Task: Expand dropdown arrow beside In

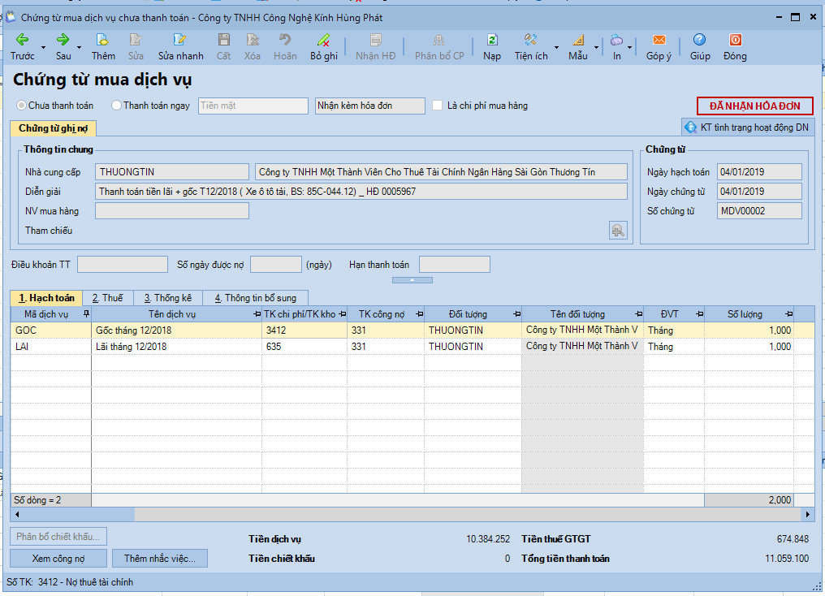Action: (629, 47)
